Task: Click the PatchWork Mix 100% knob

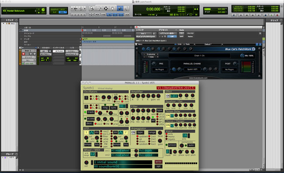Action: [x=242, y=56]
